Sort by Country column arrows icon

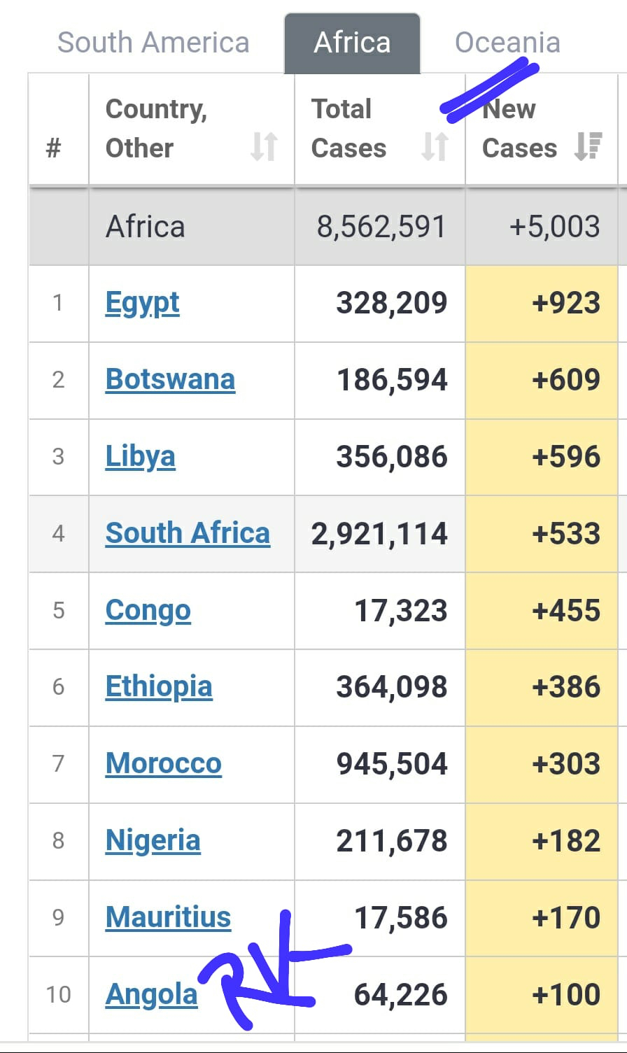(x=265, y=148)
